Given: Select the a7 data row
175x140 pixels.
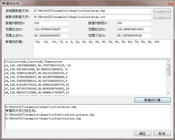Looking at the screenshot, I should click(x=37, y=88).
